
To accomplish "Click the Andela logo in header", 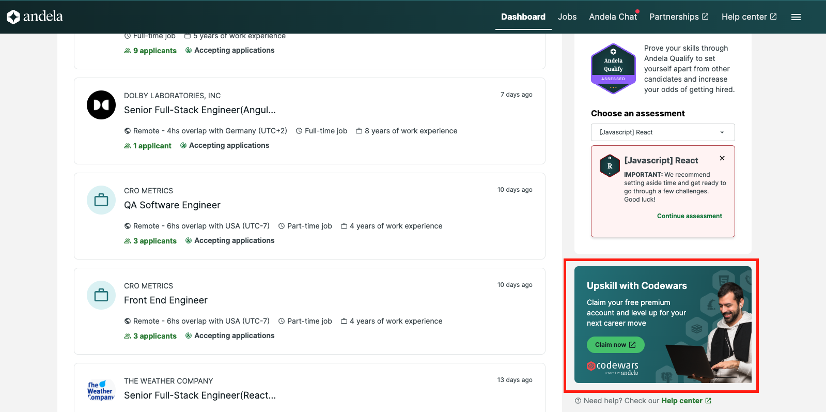I will (35, 17).
